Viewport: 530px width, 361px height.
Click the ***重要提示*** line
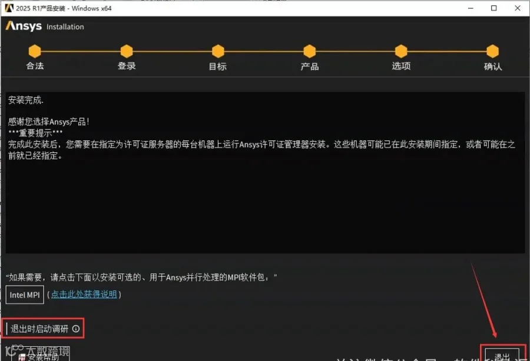35,133
